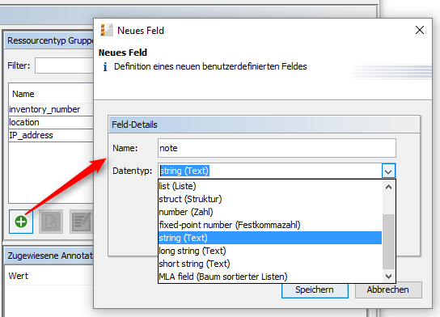
Task: Click the Abbrechen button
Action: click(388, 290)
